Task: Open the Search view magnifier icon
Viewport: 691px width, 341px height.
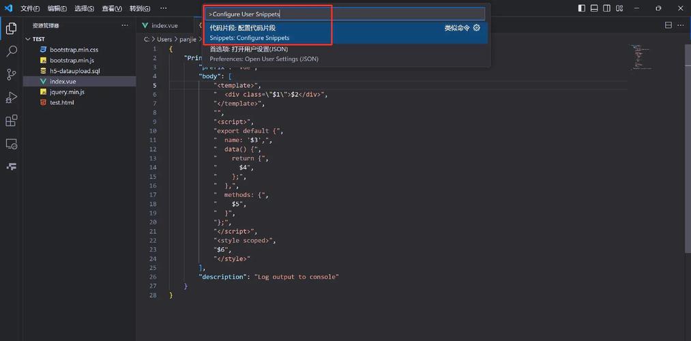Action: (12, 51)
